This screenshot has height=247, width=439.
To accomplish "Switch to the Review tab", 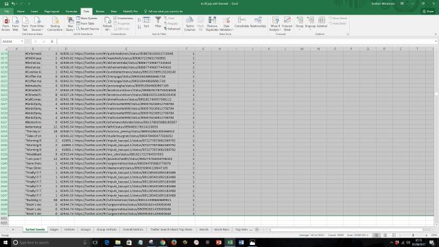I will (100, 12).
